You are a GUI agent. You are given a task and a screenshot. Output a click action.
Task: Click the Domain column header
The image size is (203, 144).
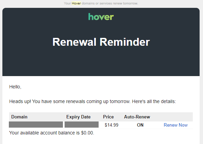19,117
